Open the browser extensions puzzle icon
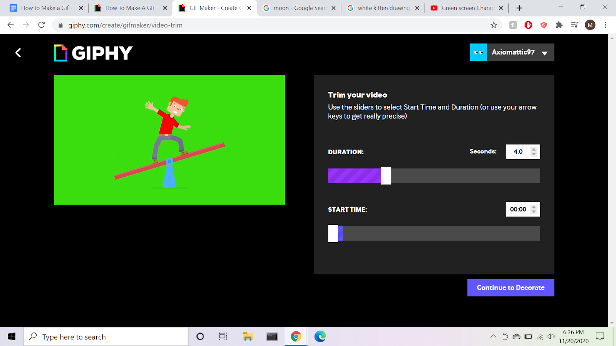 pyautogui.click(x=559, y=25)
